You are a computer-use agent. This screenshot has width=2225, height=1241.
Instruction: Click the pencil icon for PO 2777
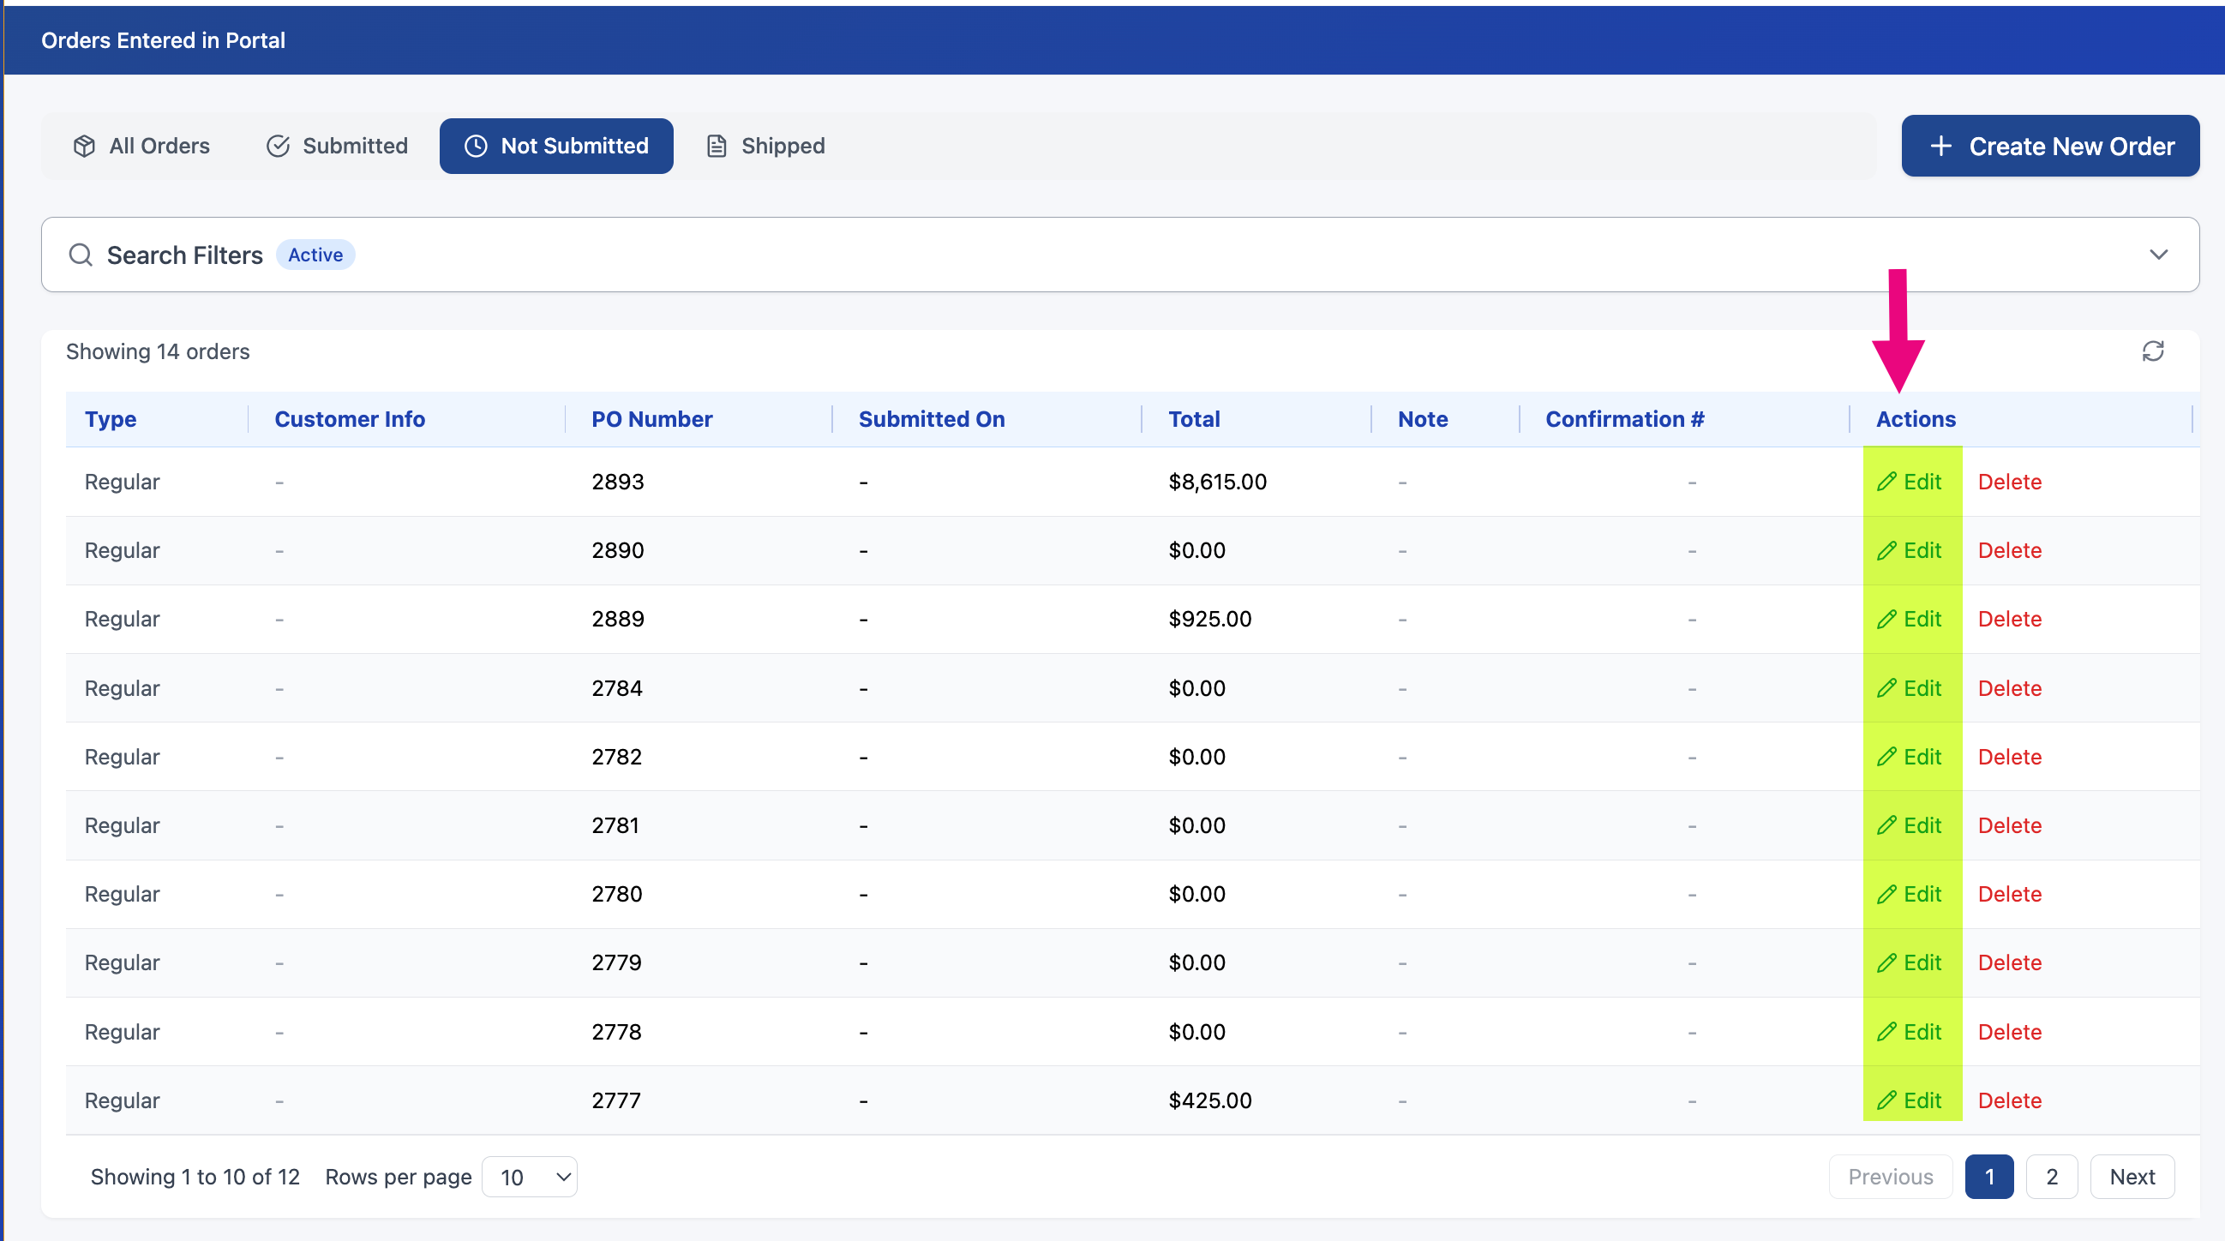(1886, 1100)
